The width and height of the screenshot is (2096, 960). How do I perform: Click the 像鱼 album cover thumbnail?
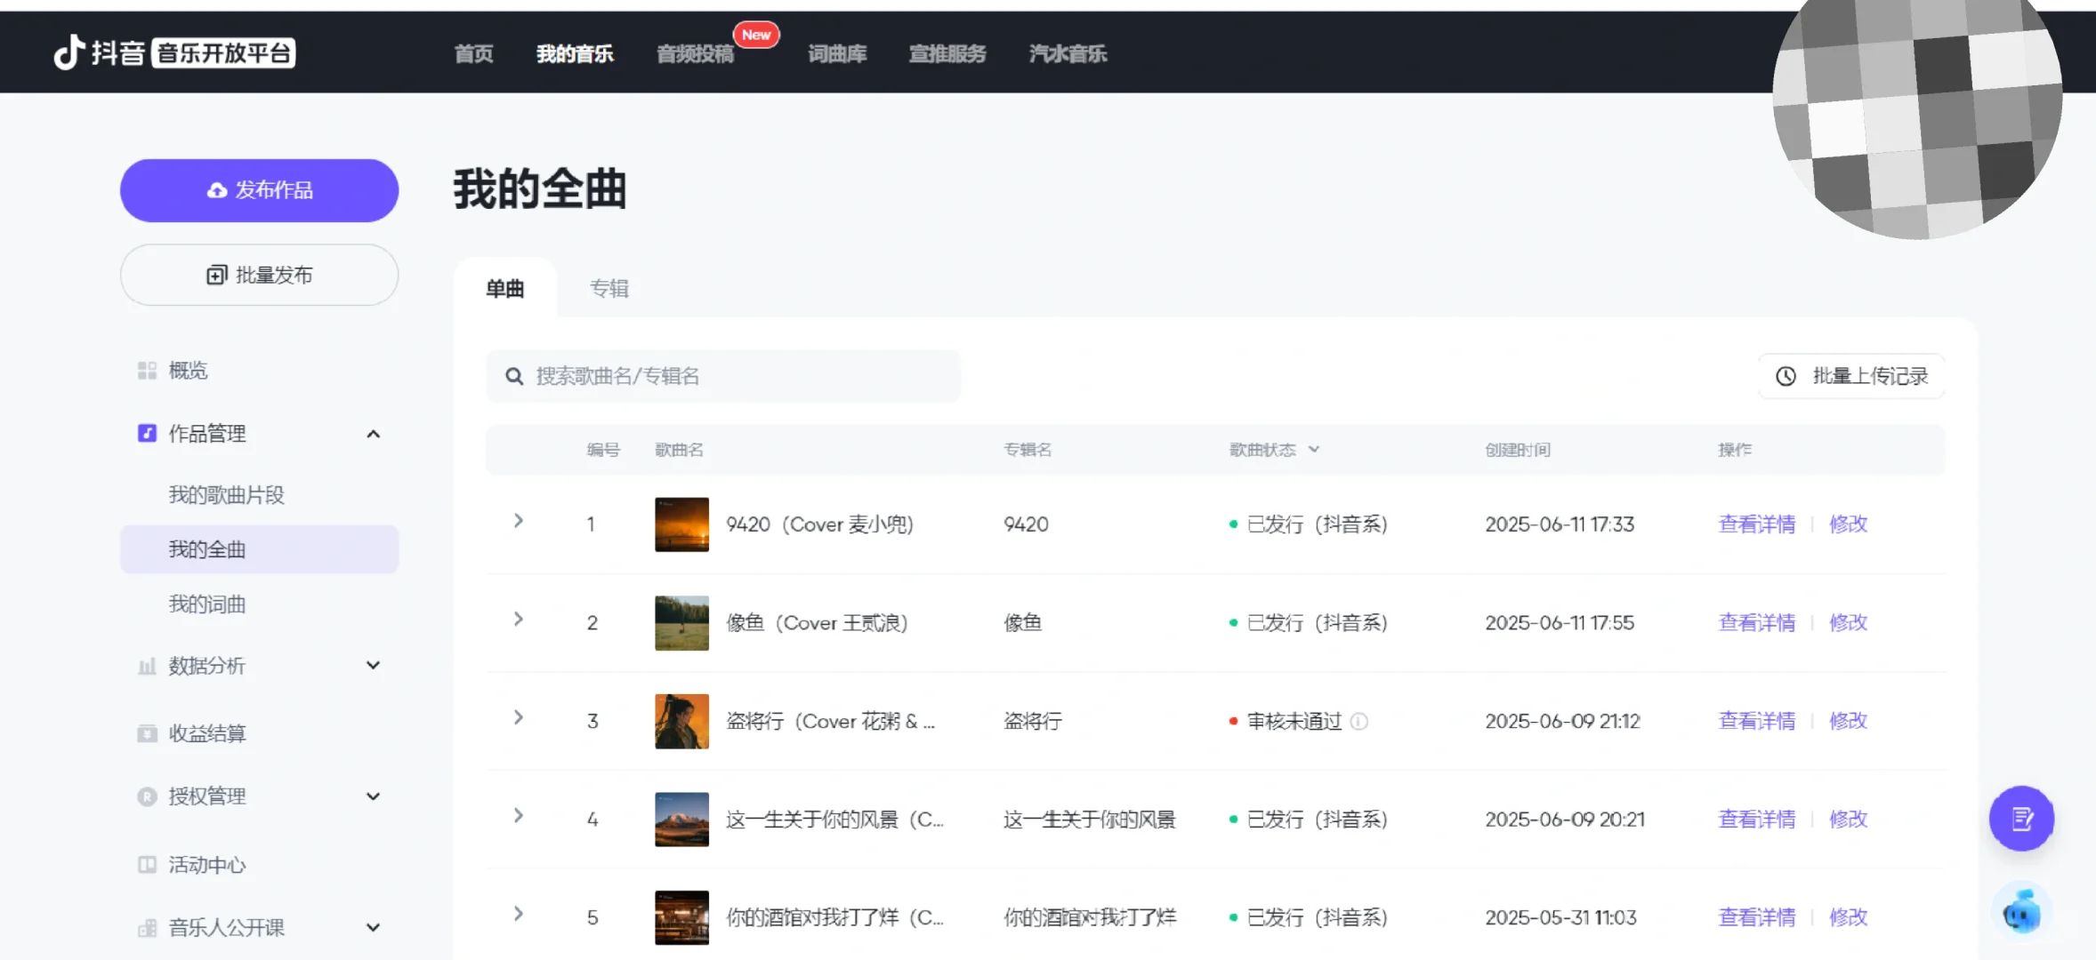[681, 622]
